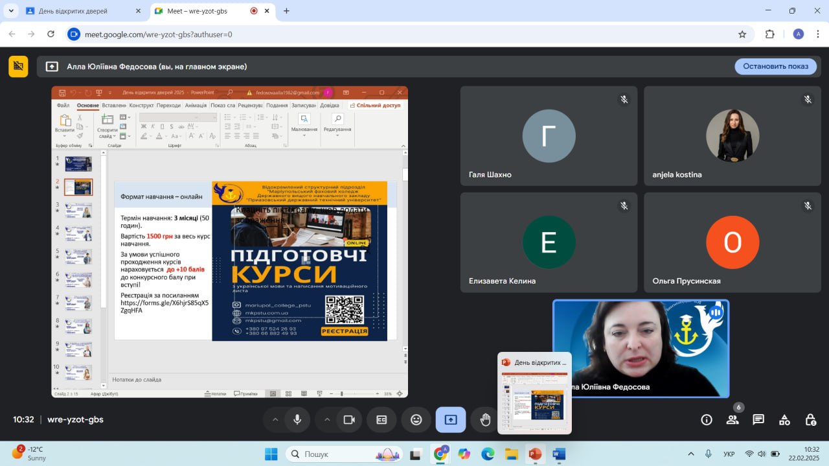Expand video settings arrow beside camera
Image resolution: width=829 pixels, height=466 pixels.
[x=327, y=419]
